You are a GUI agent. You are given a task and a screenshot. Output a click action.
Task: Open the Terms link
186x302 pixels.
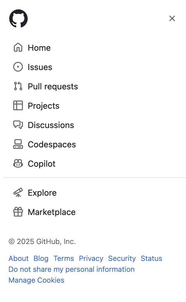point(64,259)
